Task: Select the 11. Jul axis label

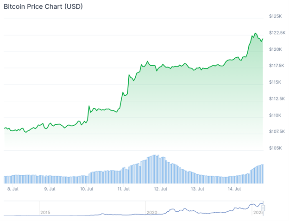Action: pyautogui.click(x=124, y=189)
